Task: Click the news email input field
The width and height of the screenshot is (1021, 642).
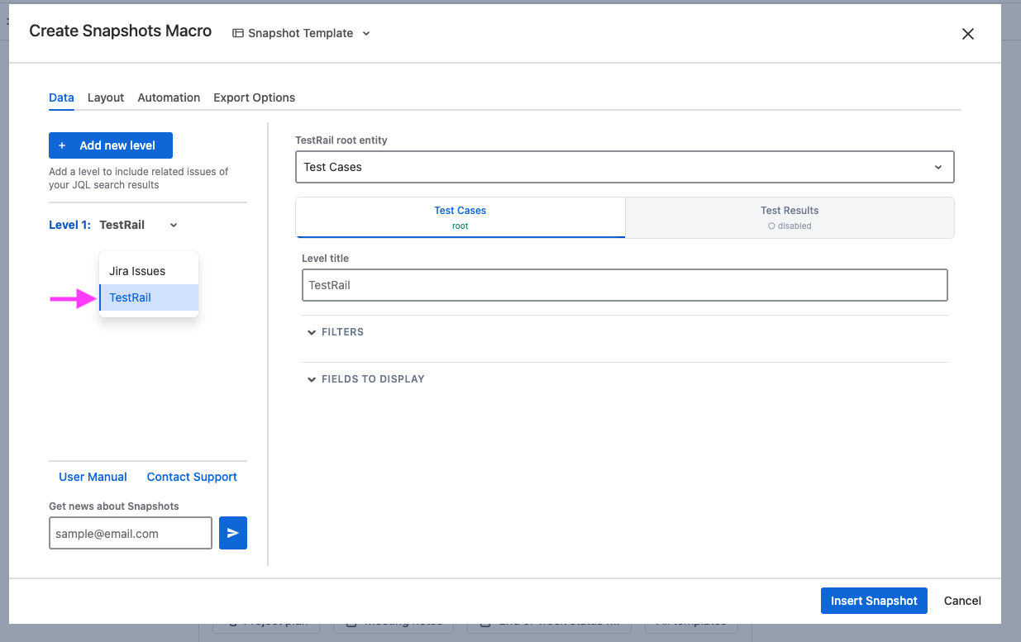Action: tap(131, 534)
